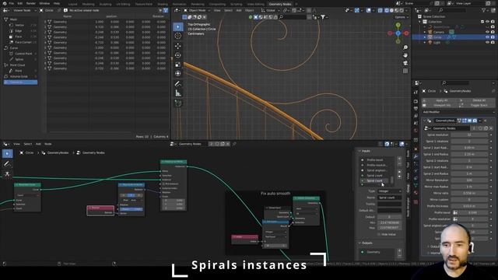Adjust the Profile thickness value slider
The width and height of the screenshot is (498, 280).
[x=469, y=206]
